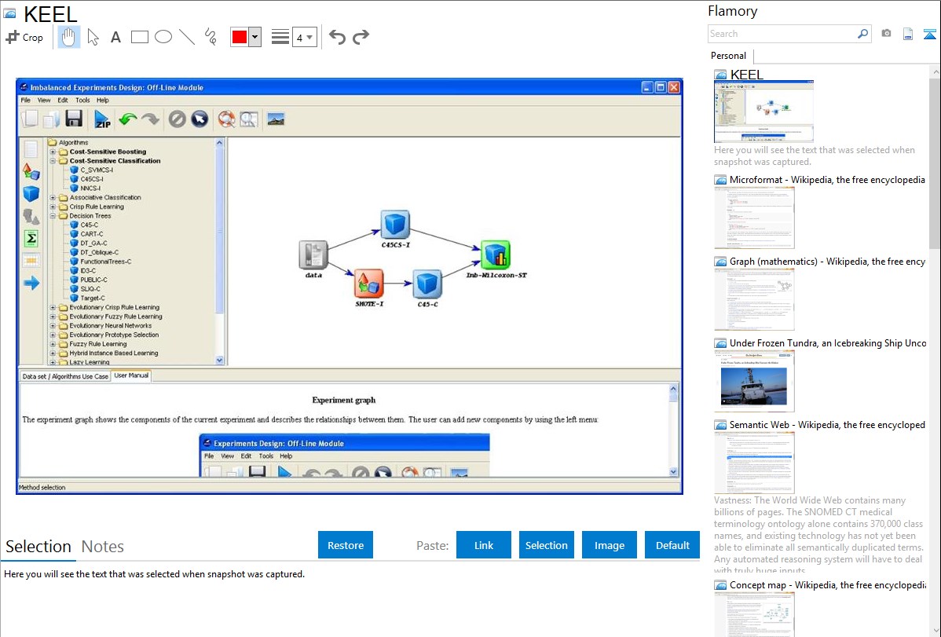Select the freehand scribble tool
941x637 pixels.
coord(211,37)
